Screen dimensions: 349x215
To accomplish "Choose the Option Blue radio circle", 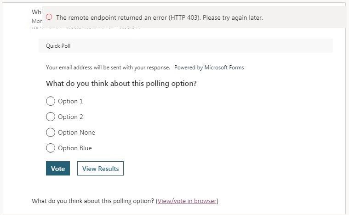I will tap(51, 148).
